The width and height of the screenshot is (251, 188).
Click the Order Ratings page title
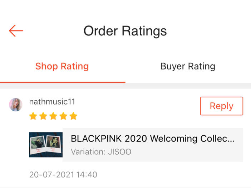[x=125, y=31]
